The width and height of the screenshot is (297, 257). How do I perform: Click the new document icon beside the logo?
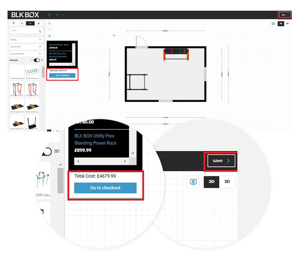[50, 15]
